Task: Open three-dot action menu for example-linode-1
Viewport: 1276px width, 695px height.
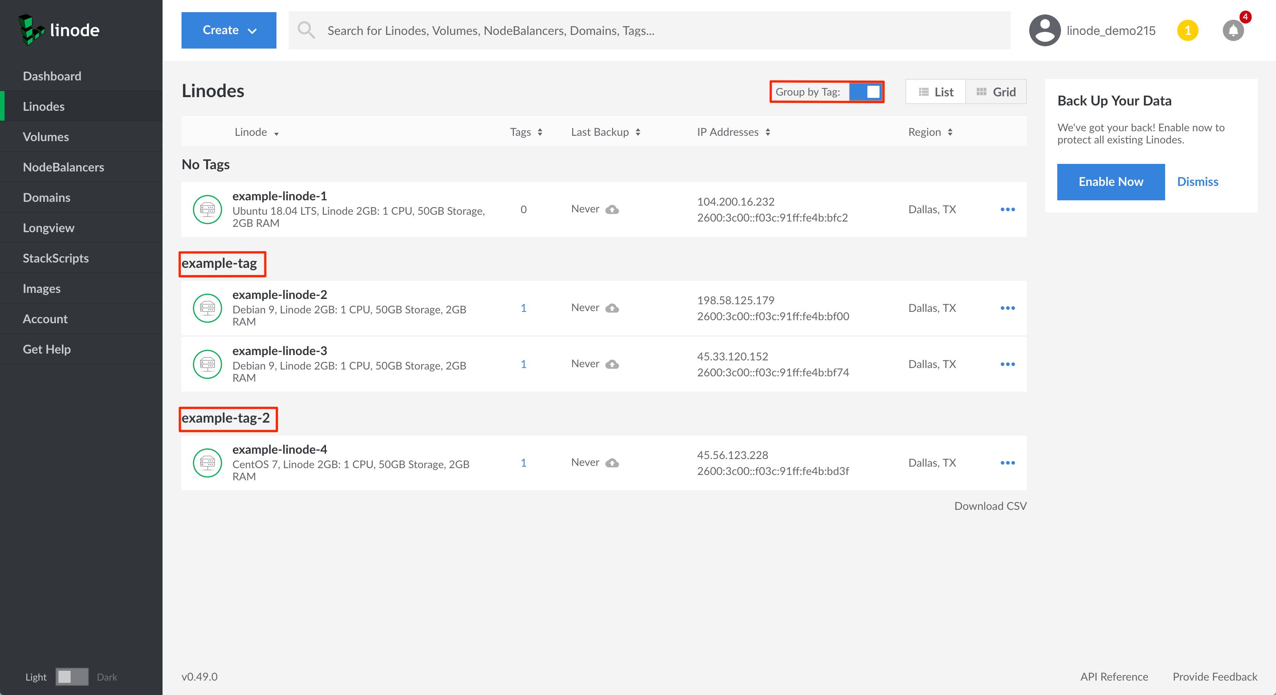Action: [1007, 209]
